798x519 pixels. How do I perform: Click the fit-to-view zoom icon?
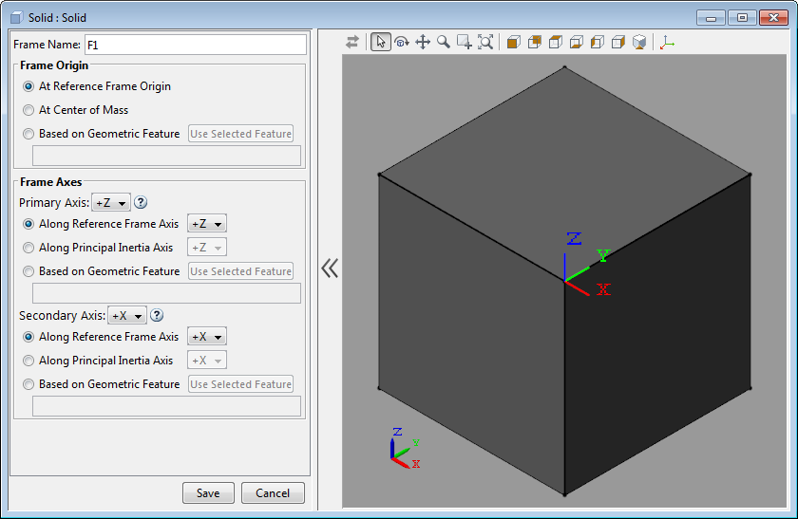[x=485, y=42]
